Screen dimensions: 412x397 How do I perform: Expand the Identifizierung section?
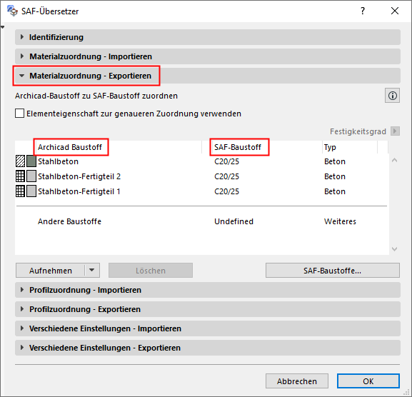(208, 37)
